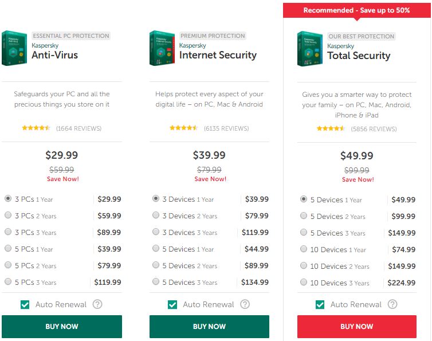Click the Internet Security product box image
Image resolution: width=432 pixels, height=341 pixels.
[x=162, y=49]
